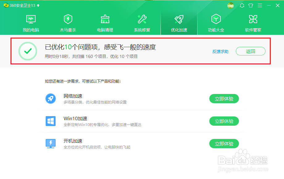Go to the 系统修复 tab
The width and height of the screenshot is (284, 179).
142,23
